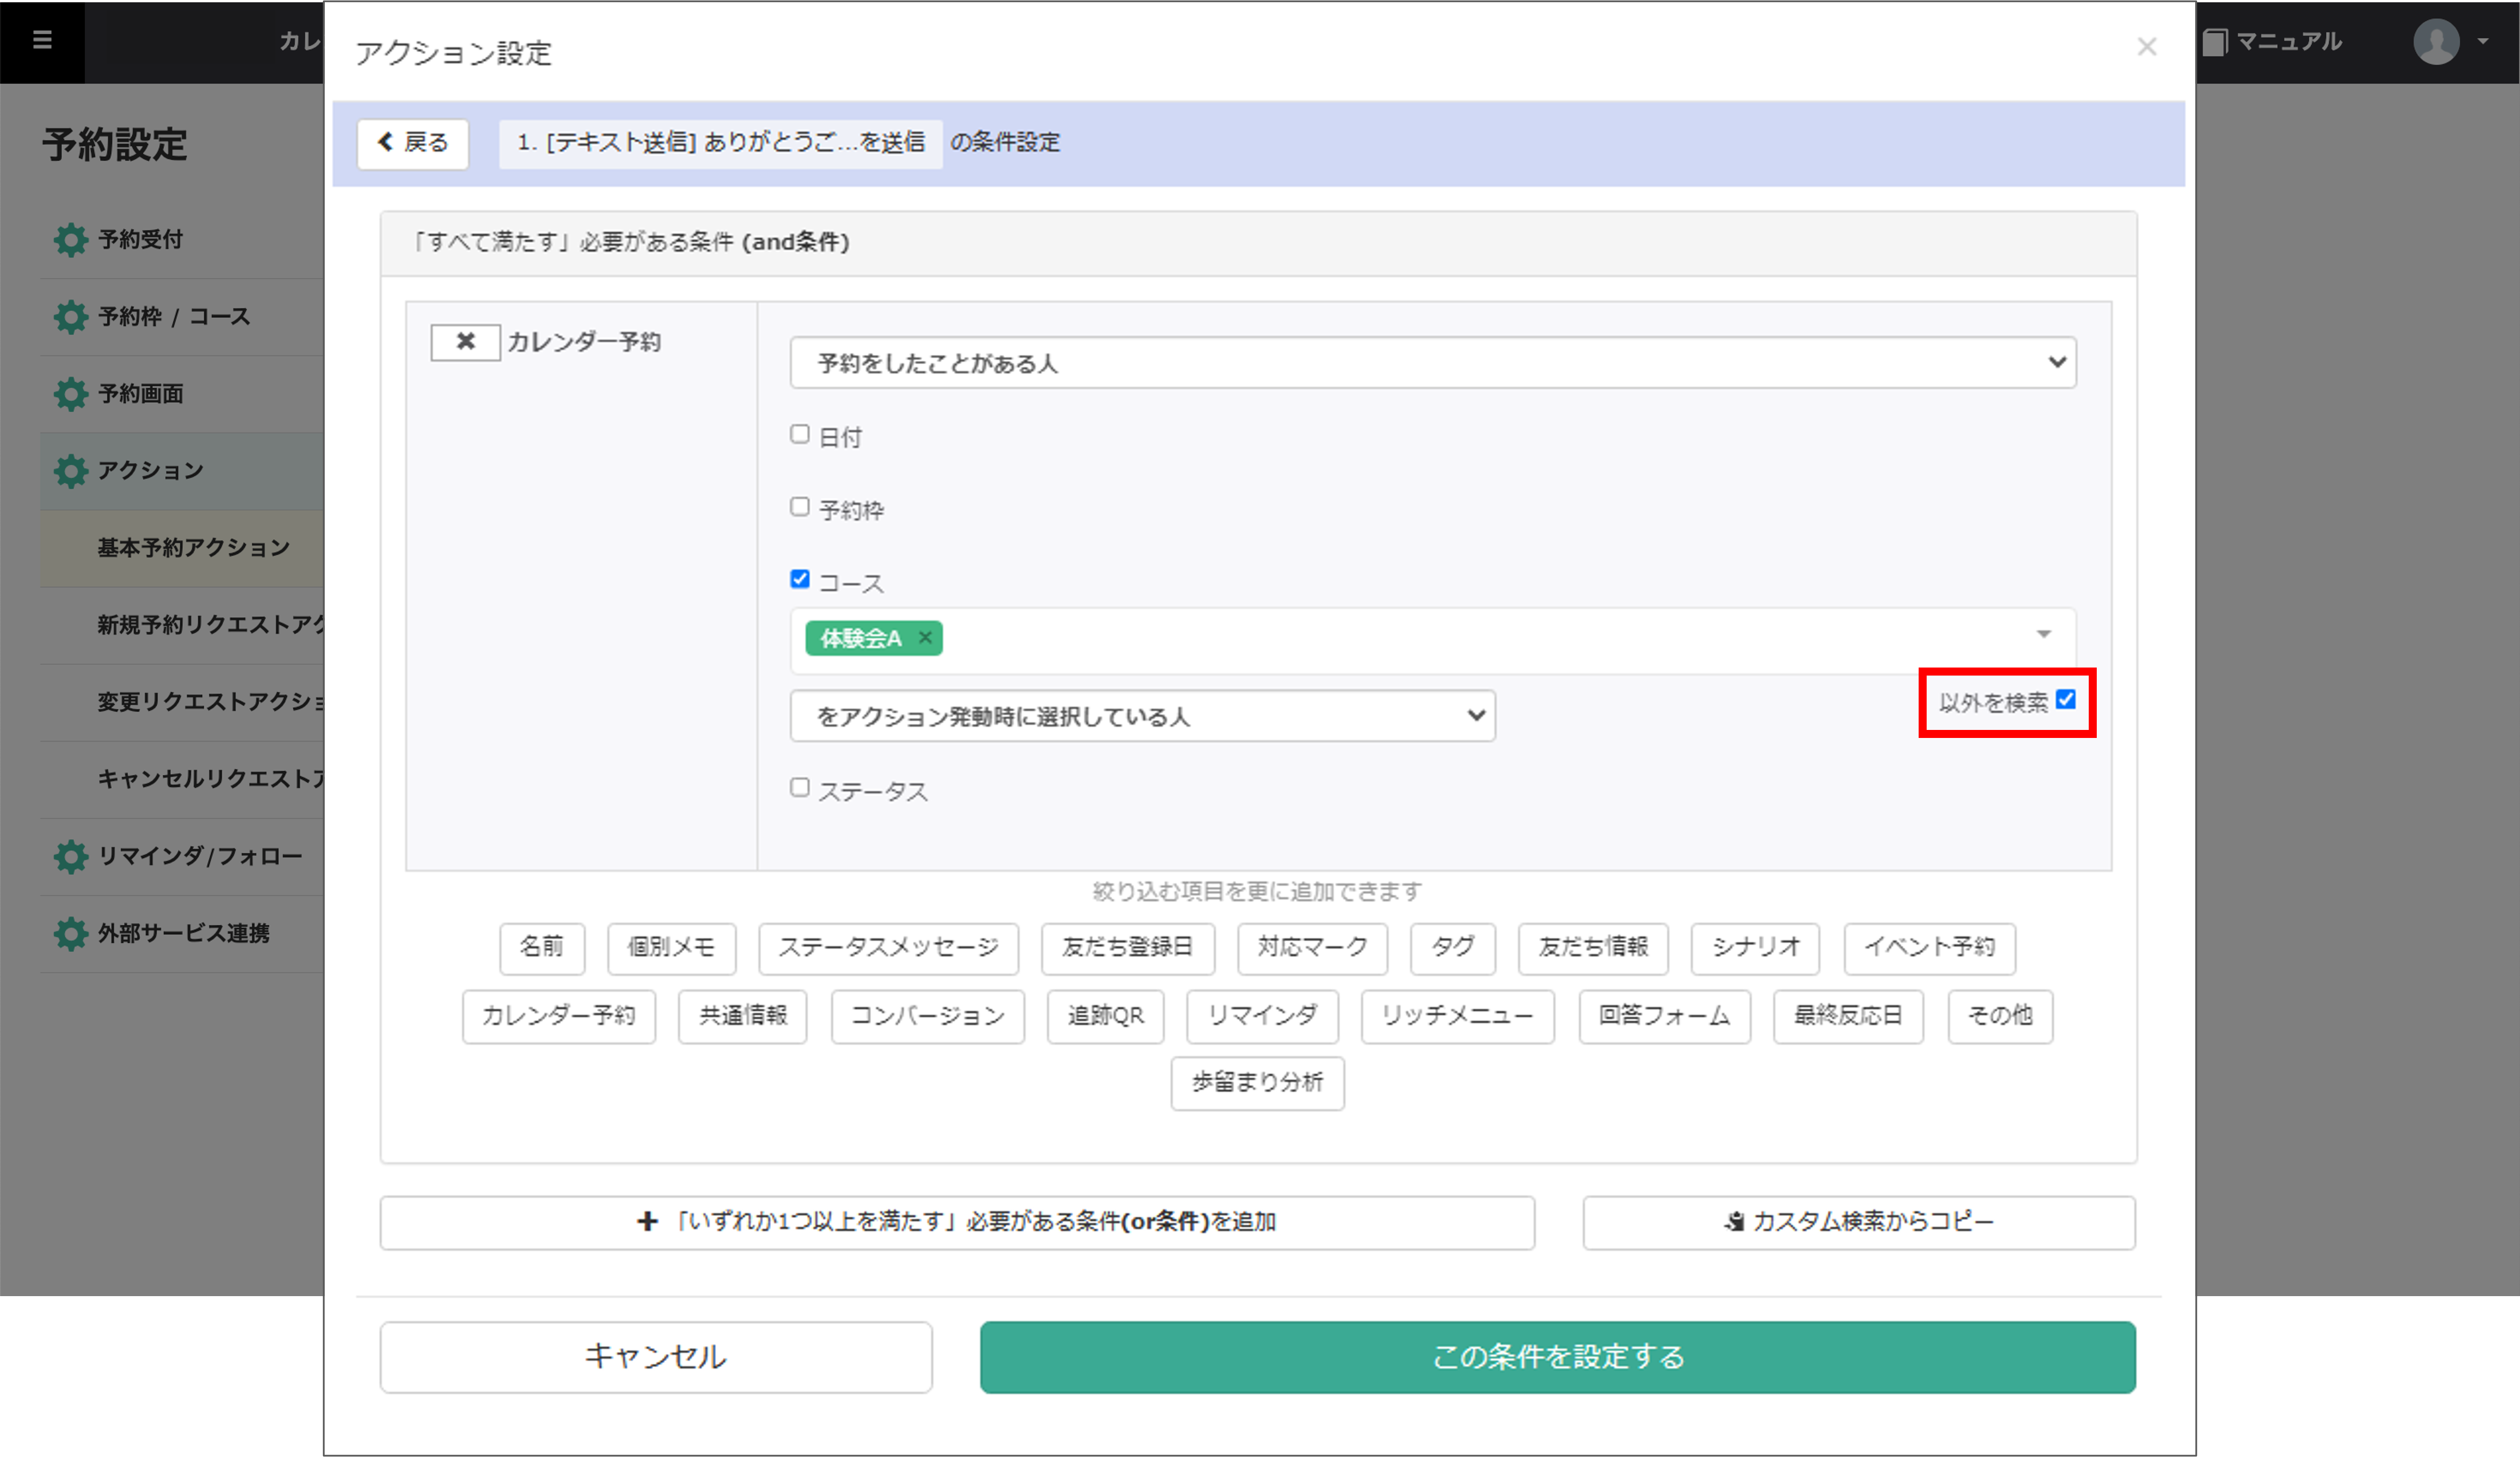This screenshot has height=1457, width=2520.
Task: Open 予約画面 in sidebar
Action: click(181, 394)
